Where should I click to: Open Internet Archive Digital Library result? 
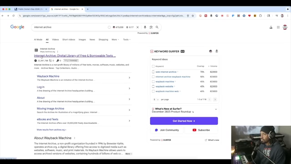click(x=75, y=56)
